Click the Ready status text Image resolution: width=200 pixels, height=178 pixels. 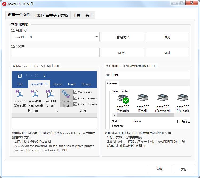(x=137, y=121)
